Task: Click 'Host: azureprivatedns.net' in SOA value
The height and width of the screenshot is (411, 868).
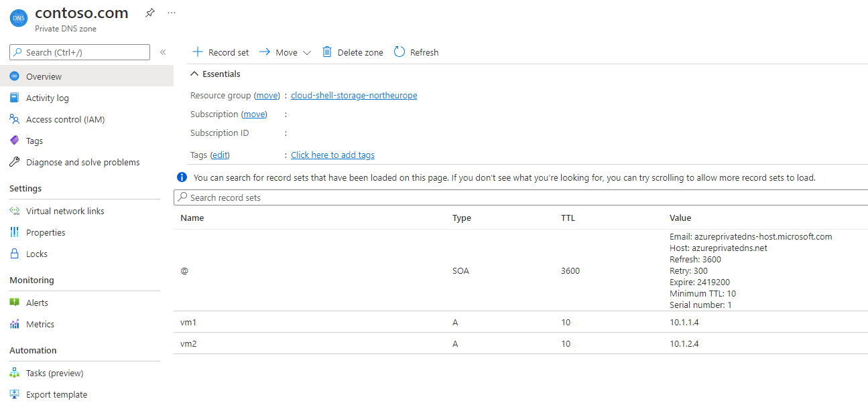Action: click(x=719, y=248)
